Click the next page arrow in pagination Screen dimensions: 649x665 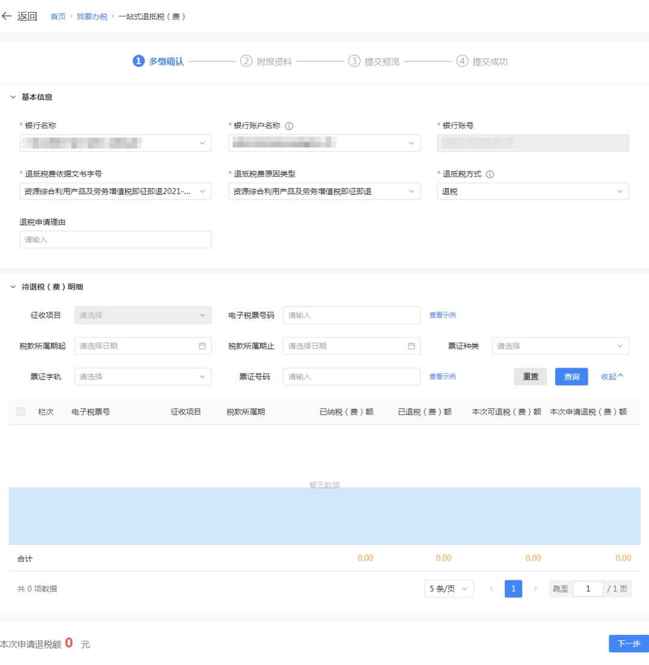535,589
